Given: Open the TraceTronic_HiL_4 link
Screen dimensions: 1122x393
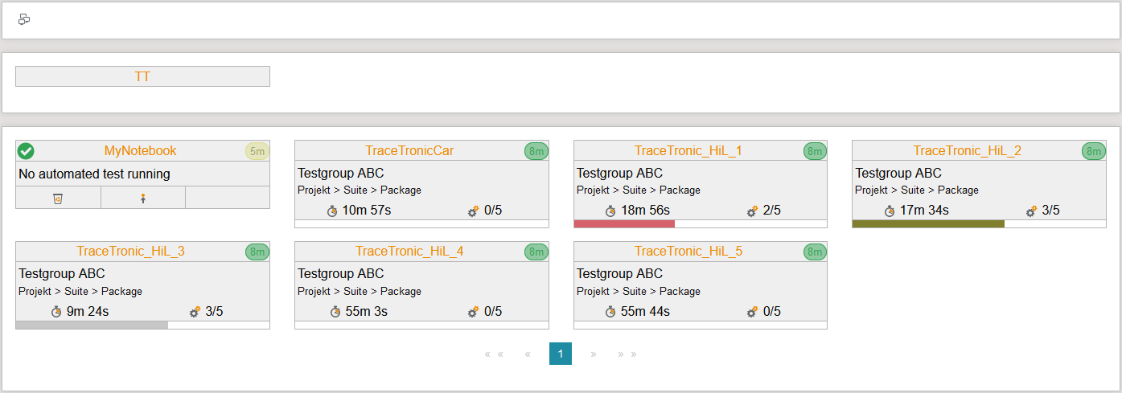Looking at the screenshot, I should (409, 252).
